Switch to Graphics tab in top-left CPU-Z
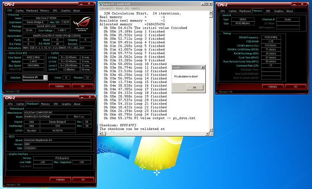This screenshot has width=312, height=189. (66, 11)
